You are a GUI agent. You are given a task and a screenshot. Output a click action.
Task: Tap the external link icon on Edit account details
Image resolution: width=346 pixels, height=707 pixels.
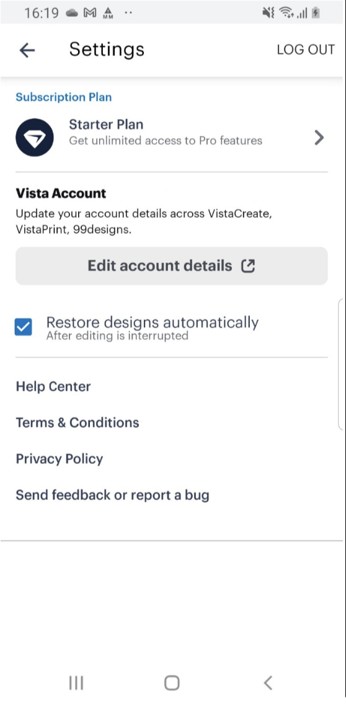pyautogui.click(x=248, y=266)
